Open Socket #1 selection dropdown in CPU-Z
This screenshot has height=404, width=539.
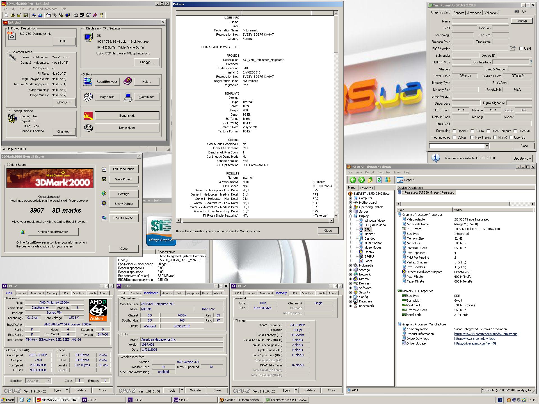49,381
